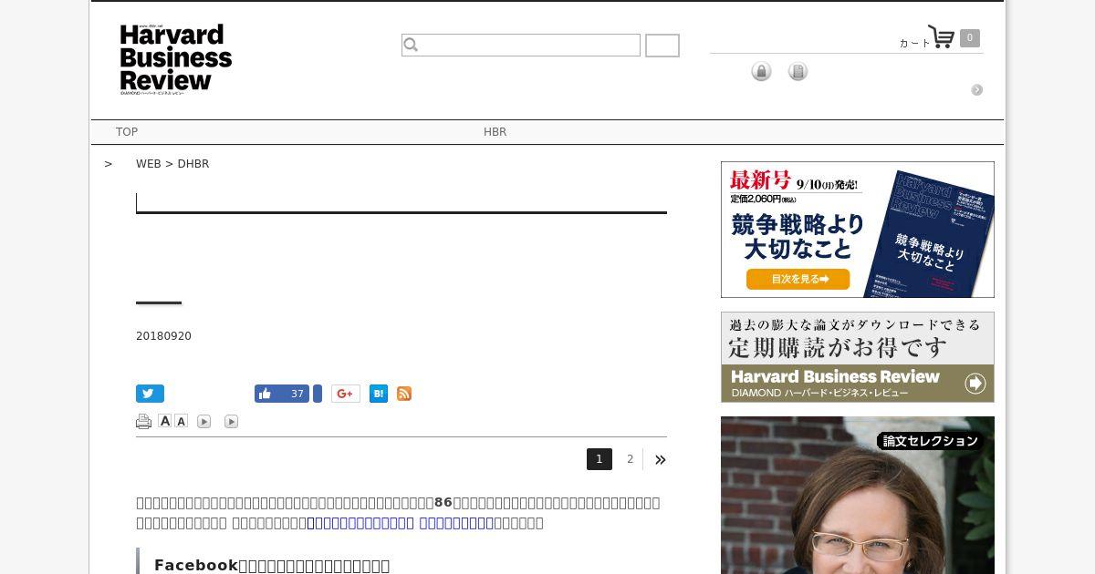The width and height of the screenshot is (1095, 574).
Task: Click inside the site search field
Action: coord(521,45)
